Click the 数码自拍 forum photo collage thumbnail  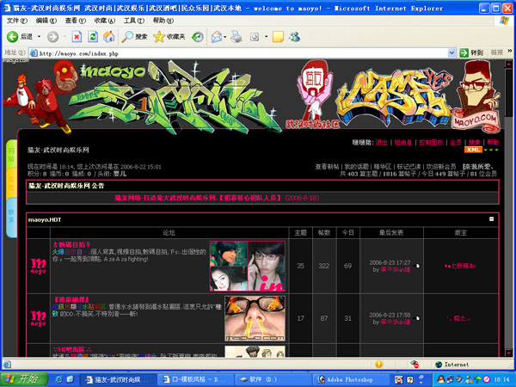[248, 266]
